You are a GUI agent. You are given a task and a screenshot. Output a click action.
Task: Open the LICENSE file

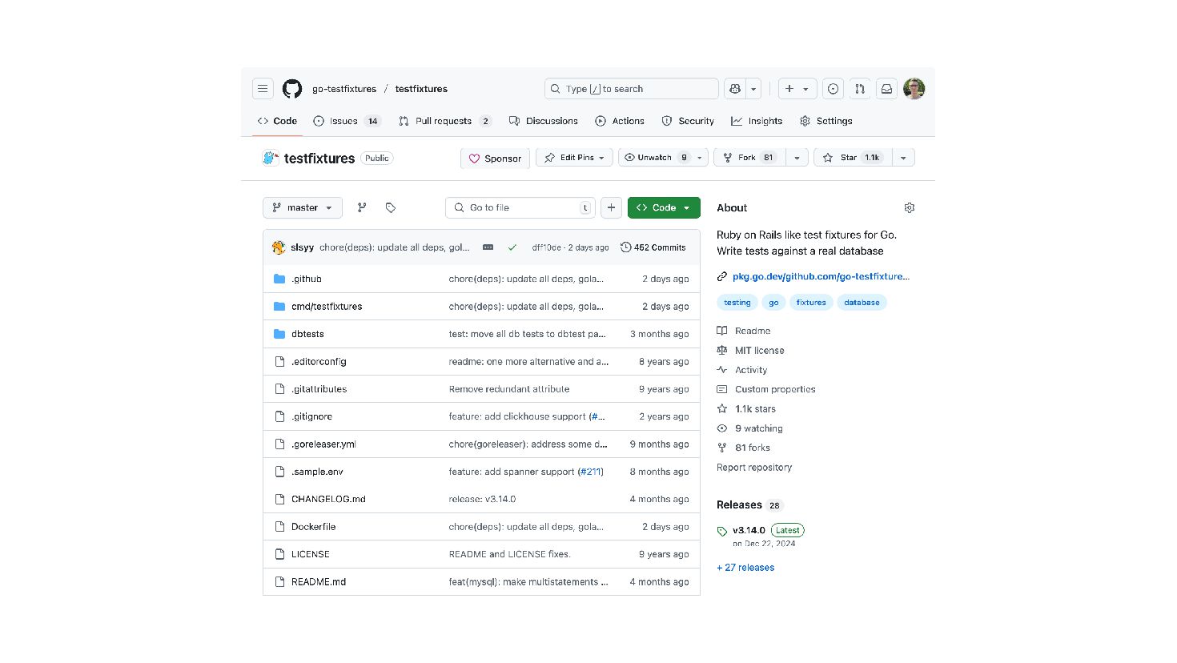point(311,554)
